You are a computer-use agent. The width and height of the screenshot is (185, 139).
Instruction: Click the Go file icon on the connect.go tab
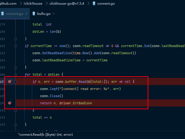click(x=2, y=14)
